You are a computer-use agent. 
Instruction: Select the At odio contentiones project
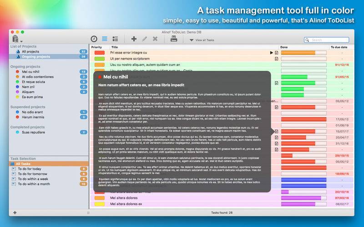coord(49,77)
